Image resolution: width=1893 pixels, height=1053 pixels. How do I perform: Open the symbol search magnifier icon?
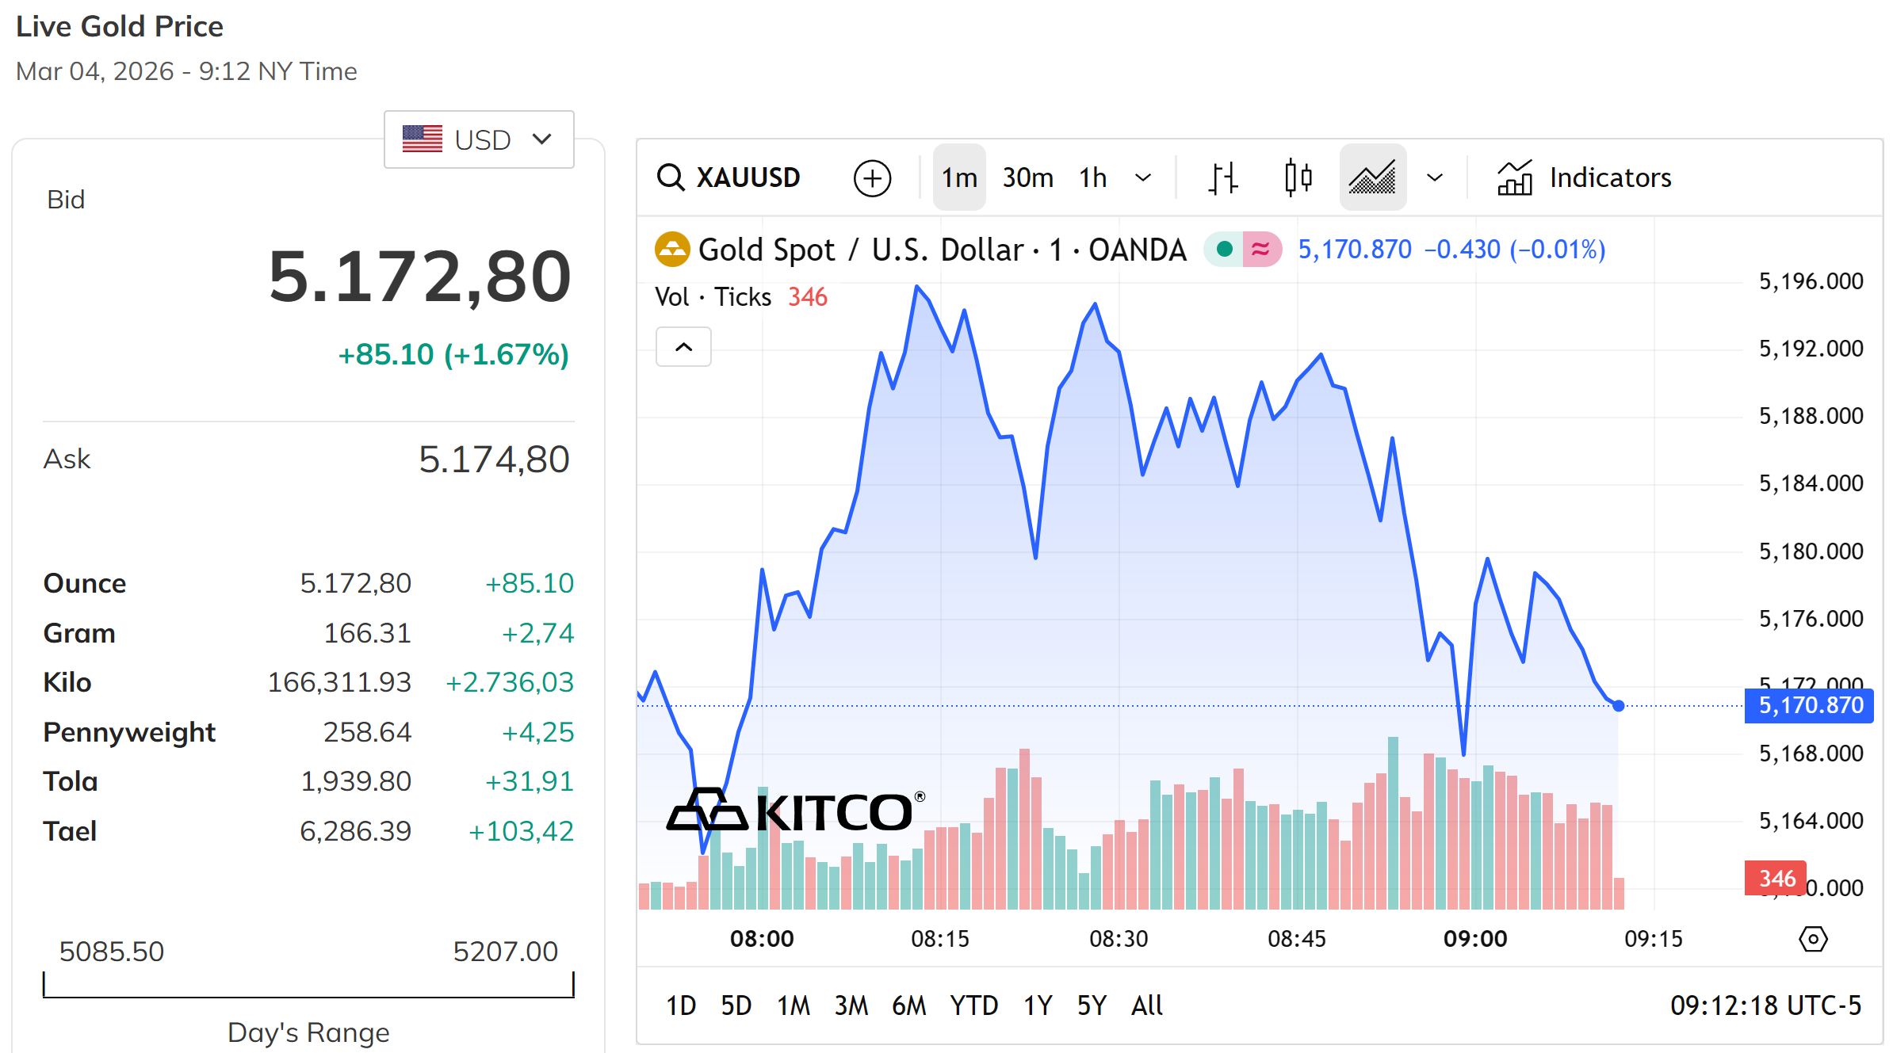(671, 177)
